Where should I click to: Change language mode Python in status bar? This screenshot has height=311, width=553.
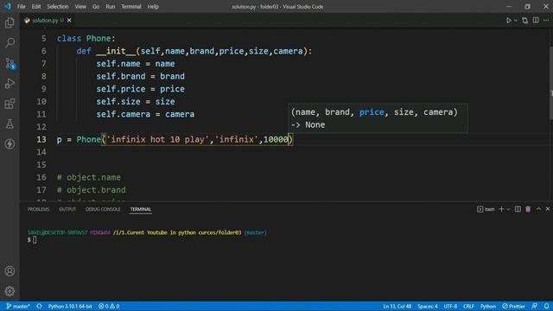click(487, 306)
